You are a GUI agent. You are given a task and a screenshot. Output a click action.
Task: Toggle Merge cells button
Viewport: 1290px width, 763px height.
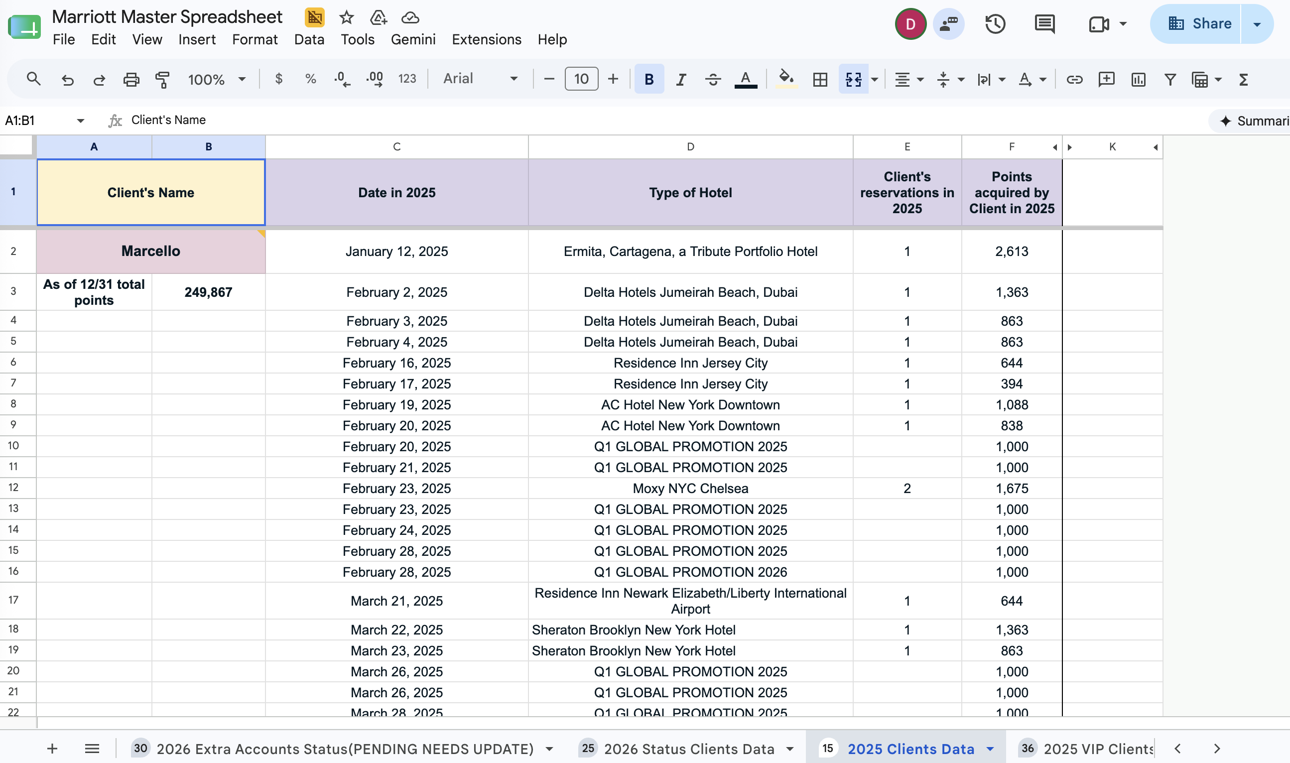(x=853, y=79)
